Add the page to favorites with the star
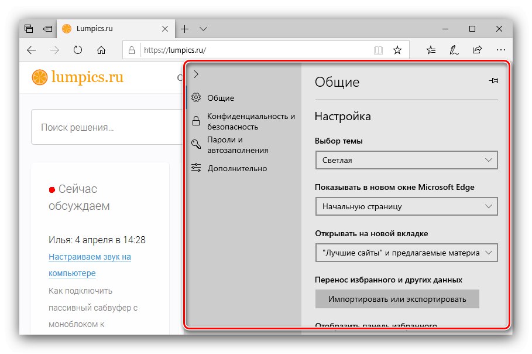Viewport: 532px width, 354px height. pos(397,50)
